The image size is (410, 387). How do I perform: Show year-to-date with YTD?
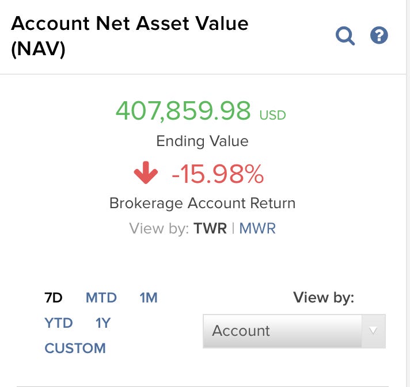click(59, 323)
